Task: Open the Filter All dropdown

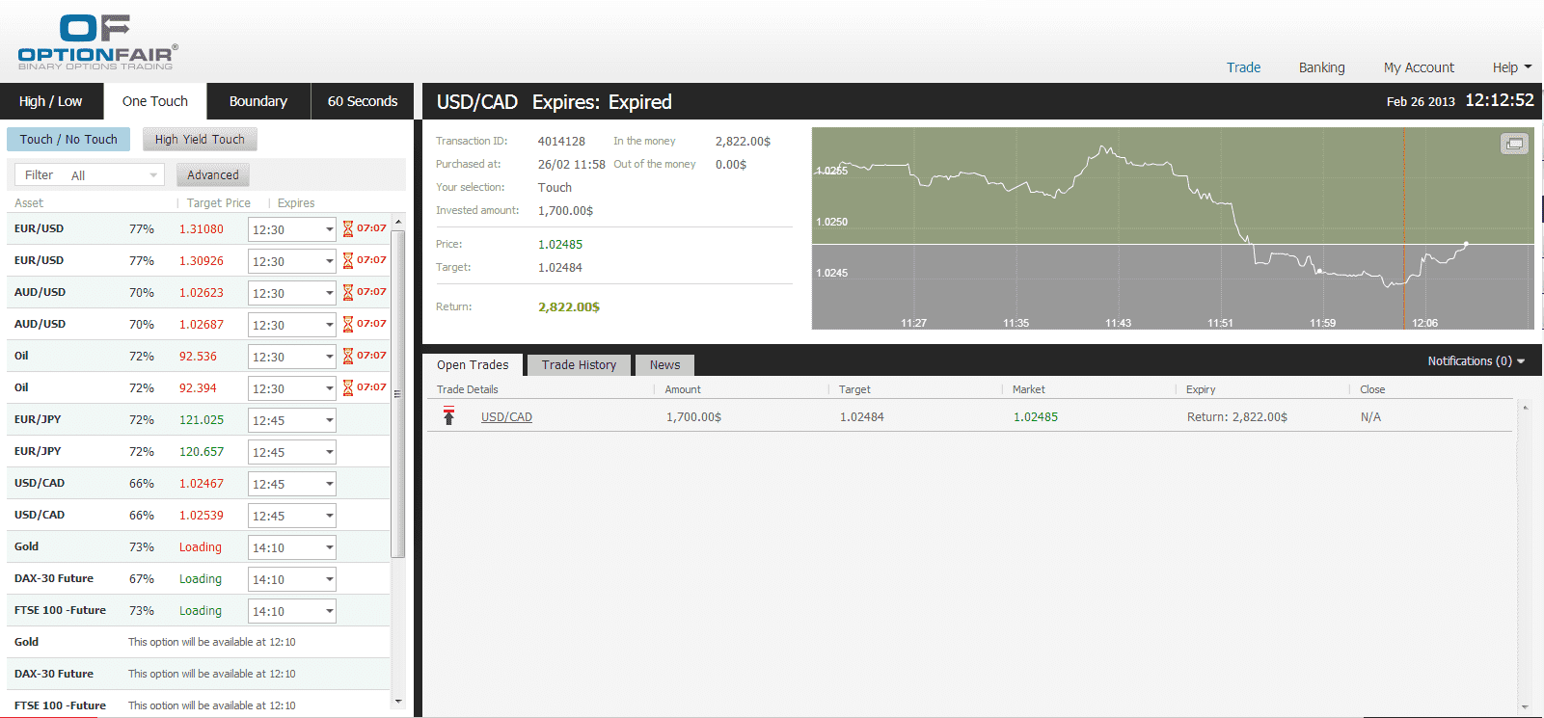Action: [90, 174]
